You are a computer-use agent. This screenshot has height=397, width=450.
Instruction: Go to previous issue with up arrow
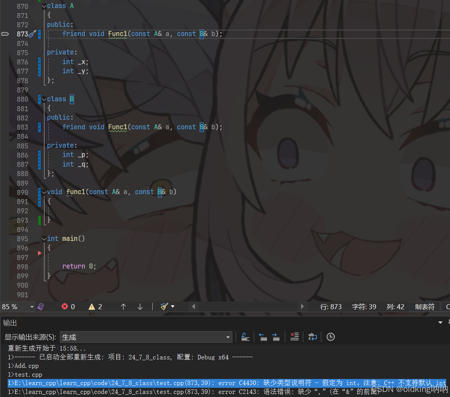(124, 306)
